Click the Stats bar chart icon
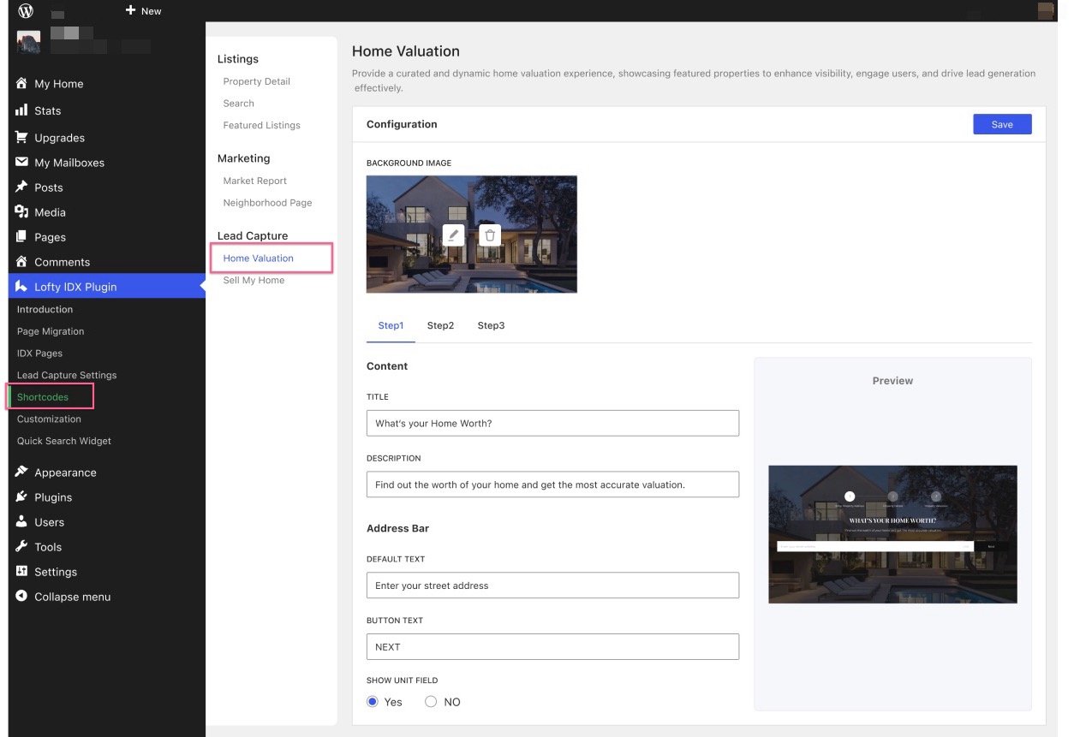Screen dimensions: 1074x737 click(22, 110)
